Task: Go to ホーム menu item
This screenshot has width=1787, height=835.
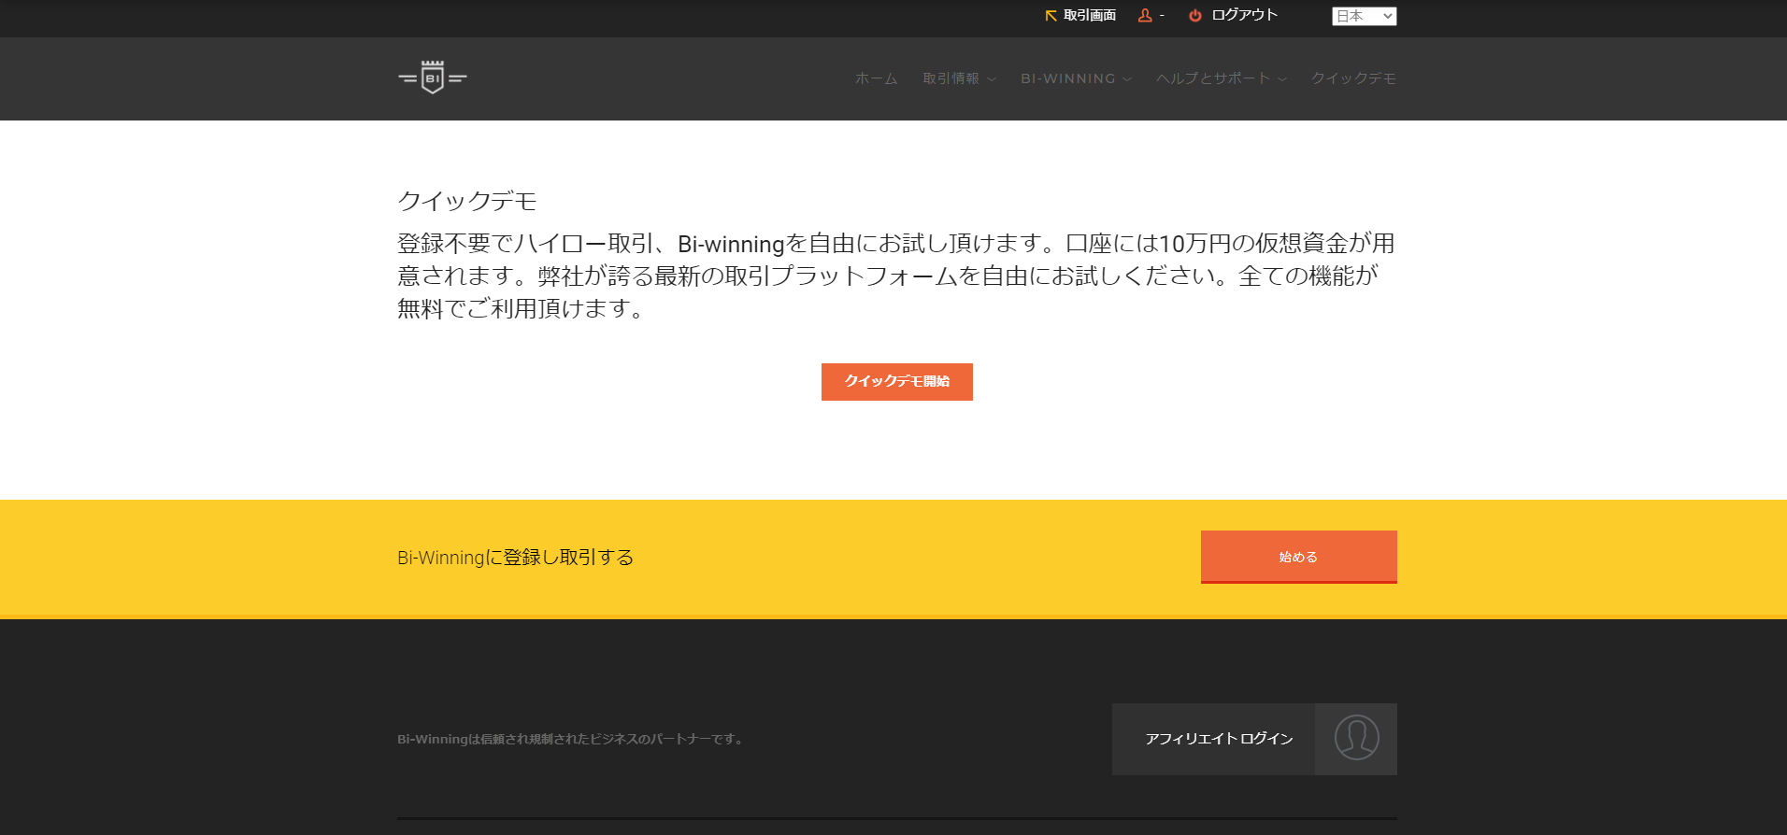Action: pyautogui.click(x=876, y=78)
